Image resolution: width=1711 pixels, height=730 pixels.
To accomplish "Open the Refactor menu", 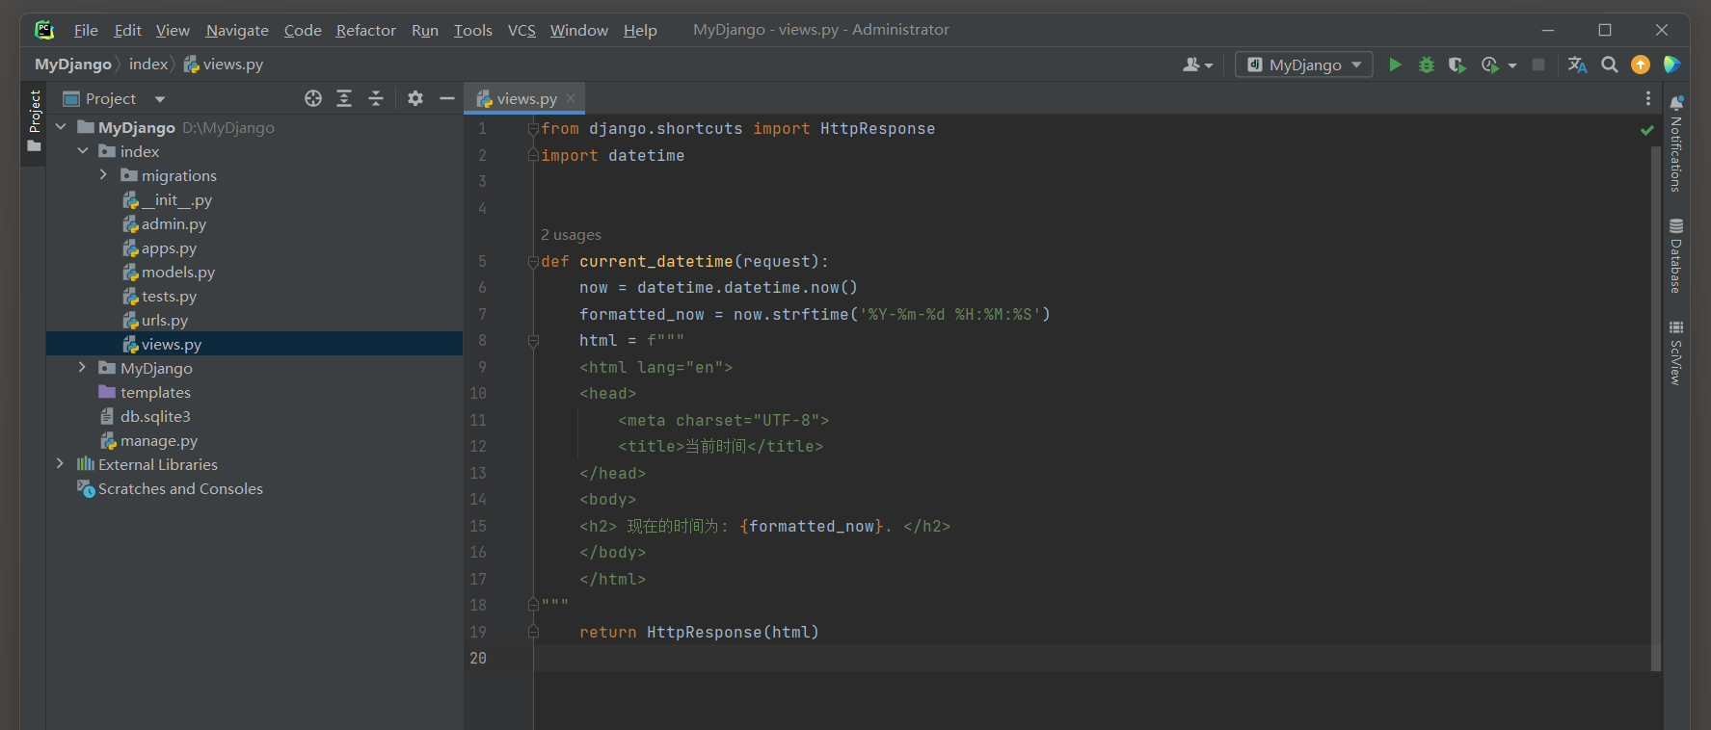I will (365, 30).
